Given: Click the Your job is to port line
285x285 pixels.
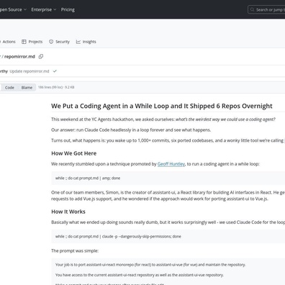Looking at the screenshot, I should pos(150,265).
